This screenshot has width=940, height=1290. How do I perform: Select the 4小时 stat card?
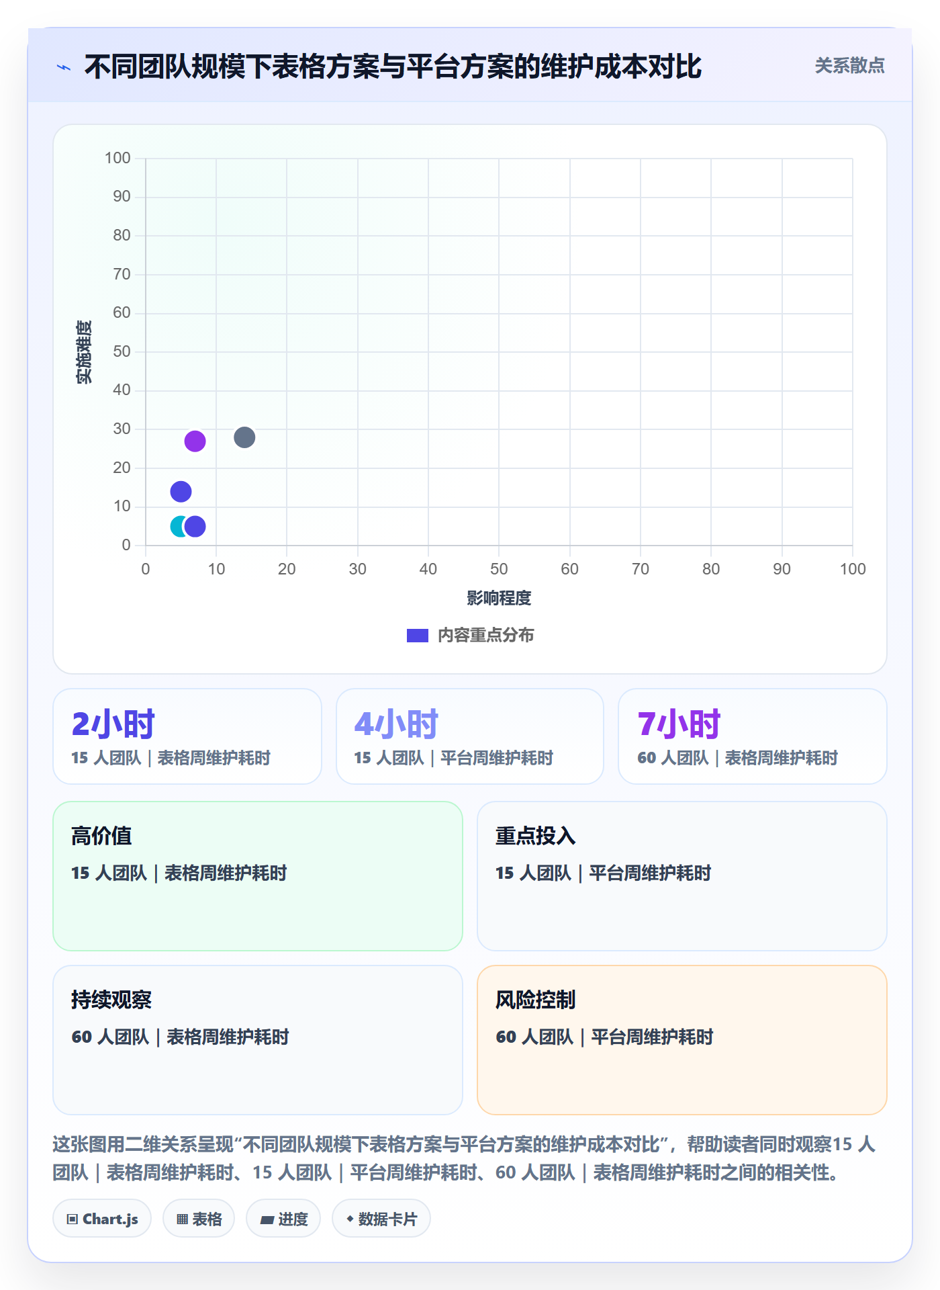[470, 736]
